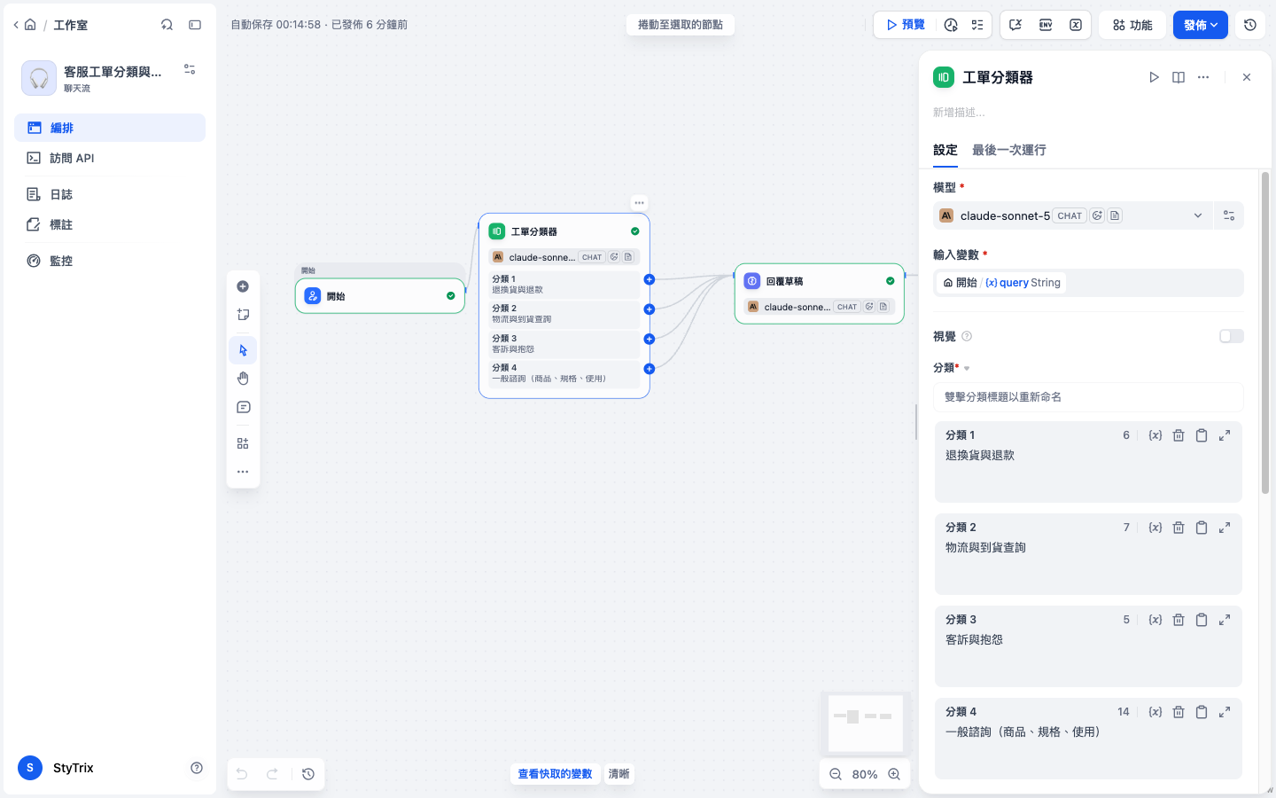This screenshot has height=798, width=1276.
Task: Go back using the arrow beside home icon
Action: tap(16, 25)
